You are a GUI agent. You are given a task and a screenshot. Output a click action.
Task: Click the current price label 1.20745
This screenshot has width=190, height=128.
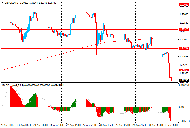184,80
